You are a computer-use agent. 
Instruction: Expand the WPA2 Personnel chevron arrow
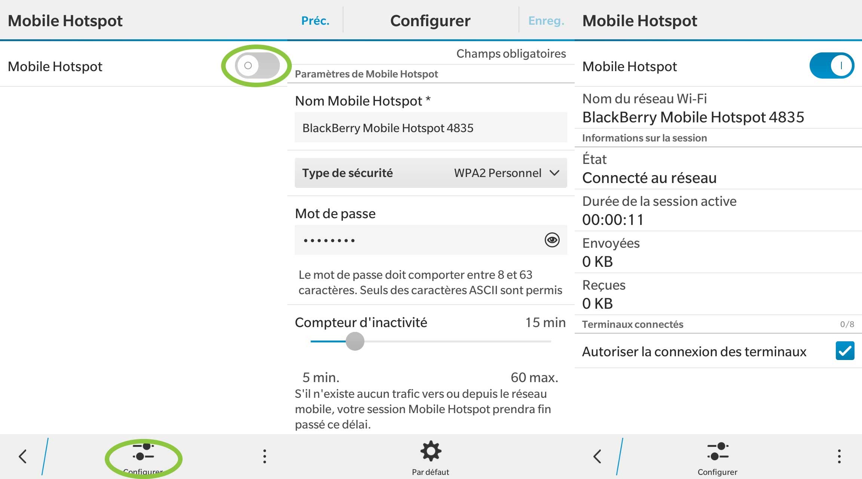(x=554, y=173)
